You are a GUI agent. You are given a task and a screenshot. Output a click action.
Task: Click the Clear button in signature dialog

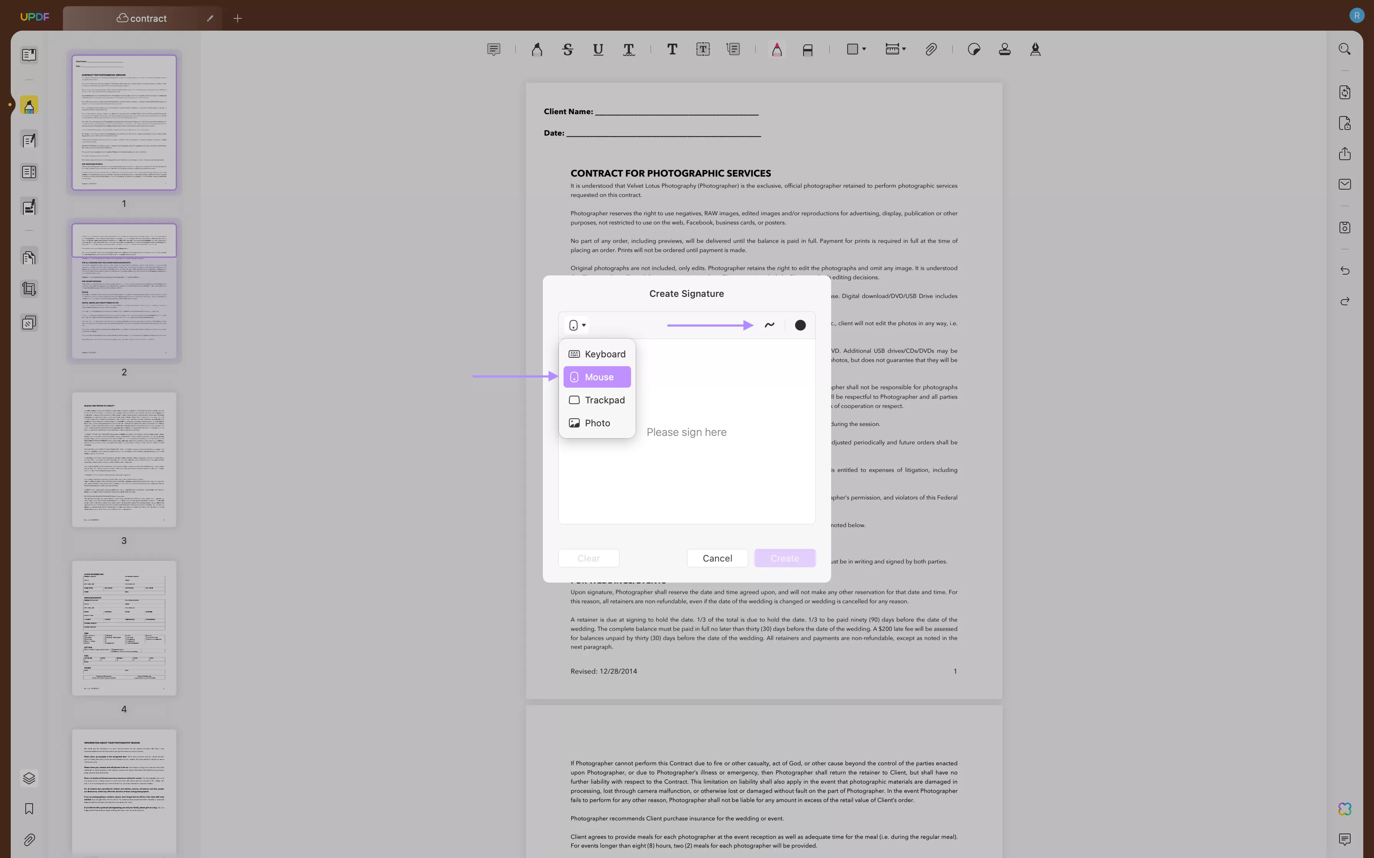click(x=588, y=557)
